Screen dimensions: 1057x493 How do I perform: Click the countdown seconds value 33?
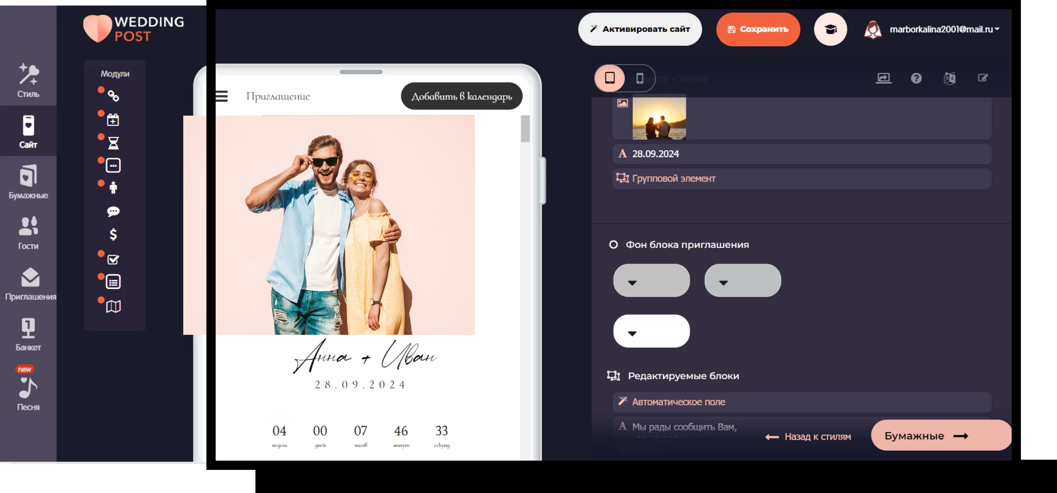441,431
